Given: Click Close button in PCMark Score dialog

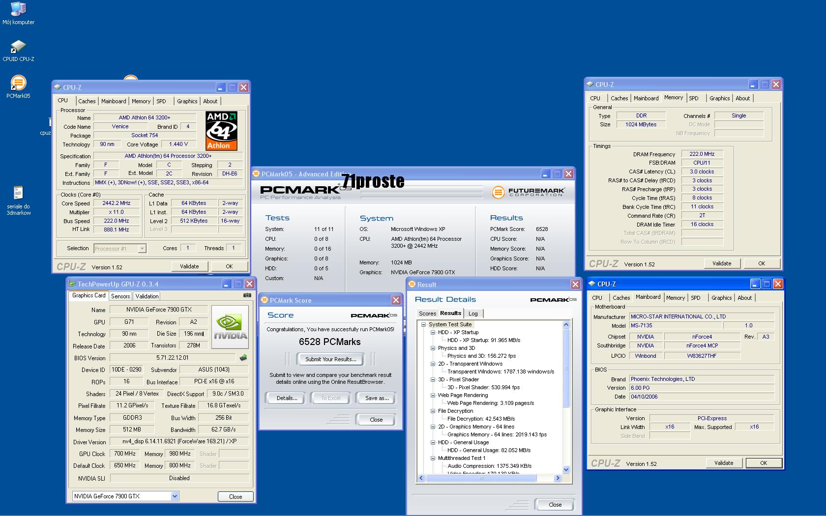Looking at the screenshot, I should click(376, 420).
